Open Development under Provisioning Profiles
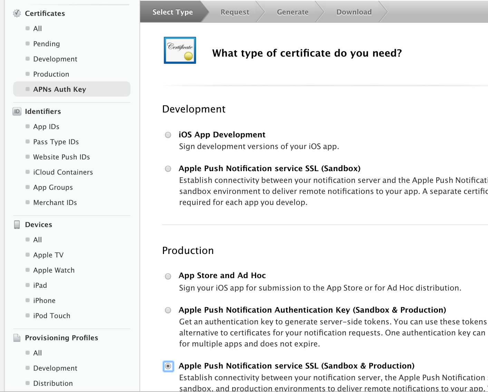The width and height of the screenshot is (488, 392). pyautogui.click(x=55, y=368)
